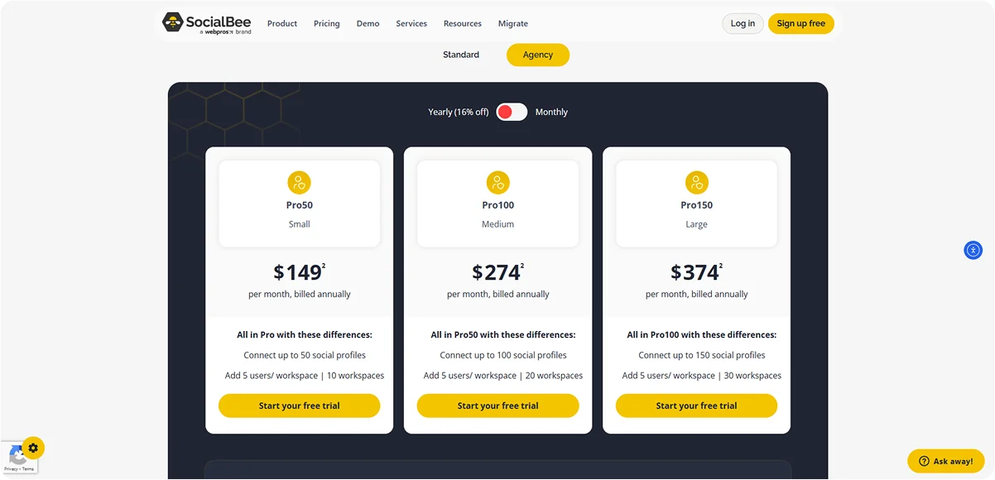Image resolution: width=995 pixels, height=480 pixels.
Task: Switch to the Standard pricing tab
Action: tap(460, 54)
